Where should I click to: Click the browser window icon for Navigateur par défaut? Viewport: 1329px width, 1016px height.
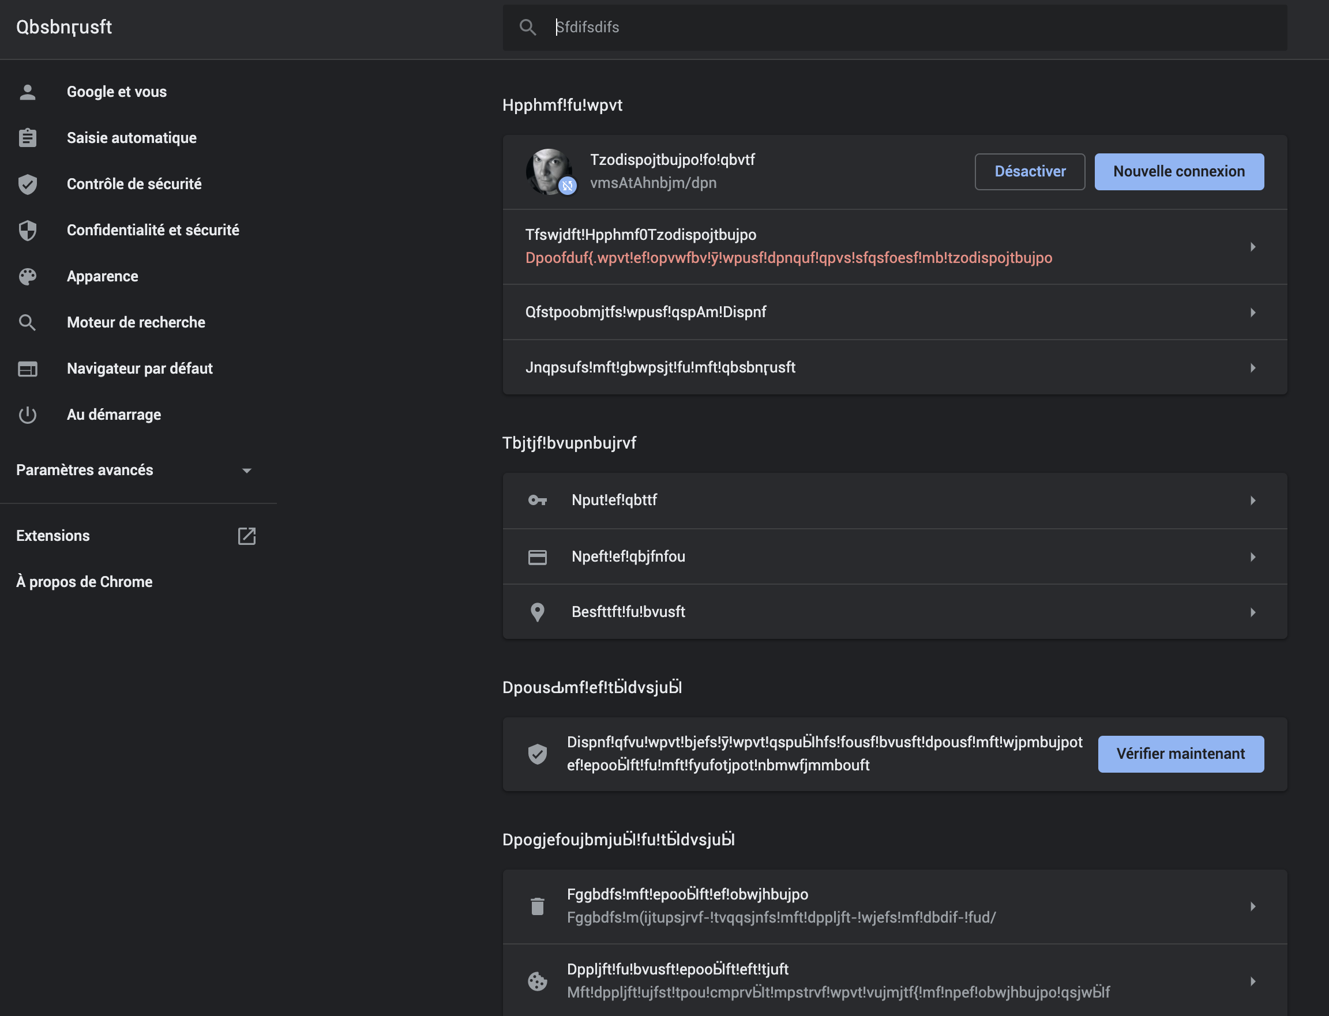[x=27, y=369]
